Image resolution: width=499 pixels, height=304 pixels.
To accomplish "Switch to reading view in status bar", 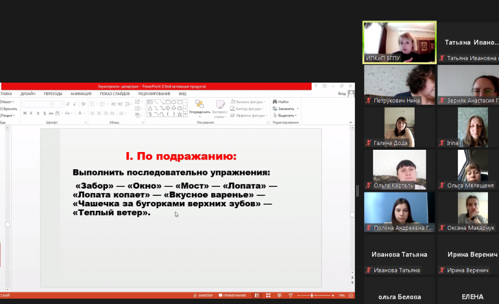I will pos(279,296).
